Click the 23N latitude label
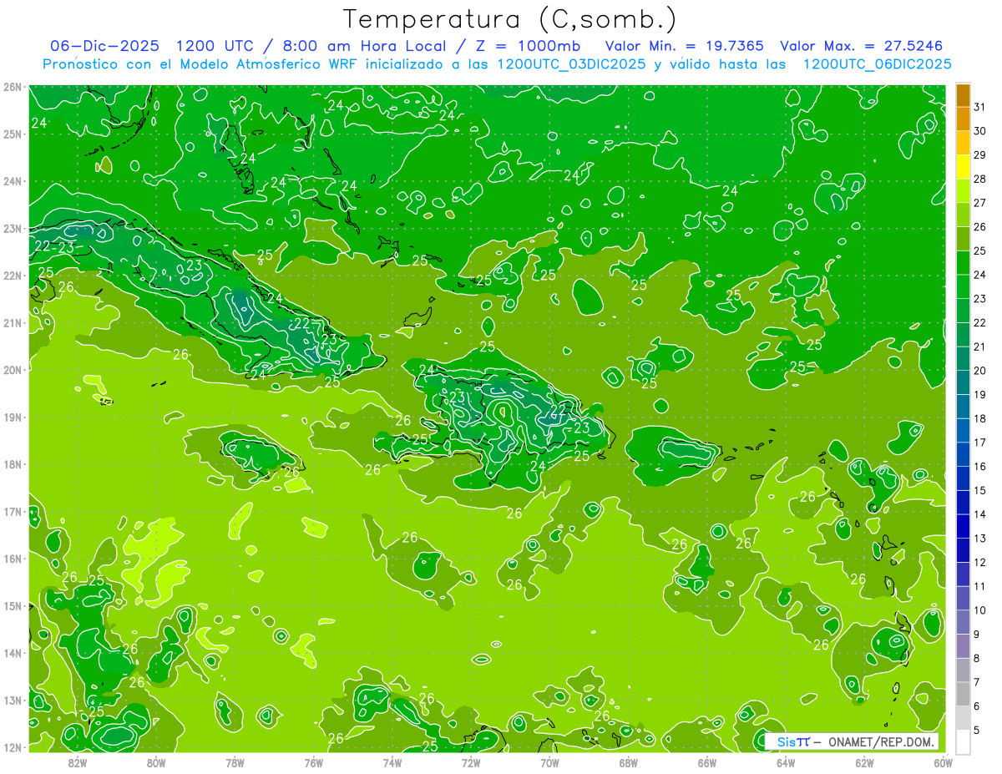 [12, 228]
